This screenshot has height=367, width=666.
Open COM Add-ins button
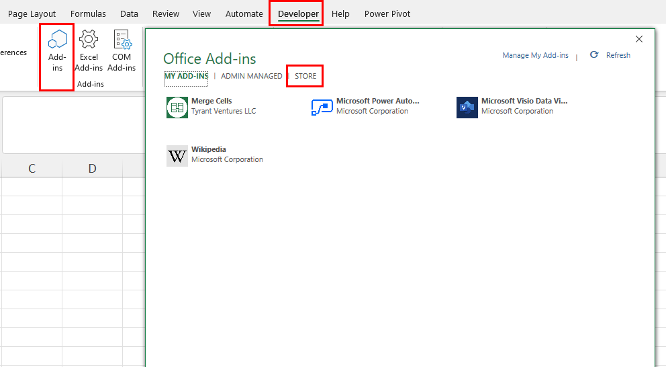[x=122, y=51]
